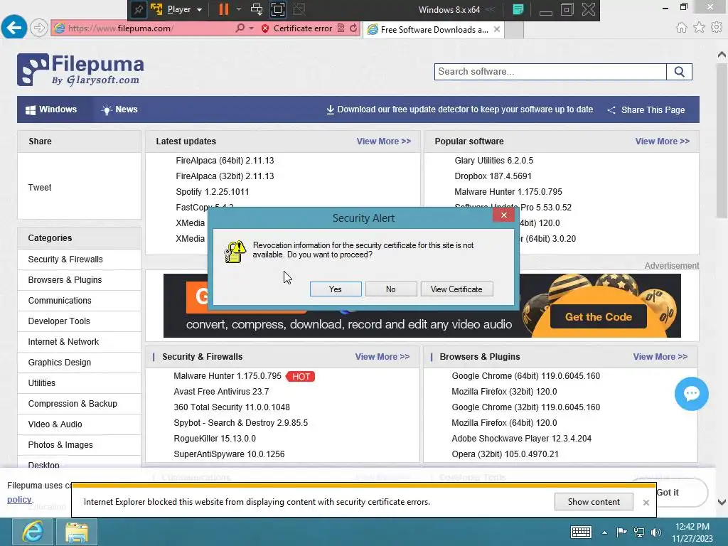
Task: Select the Free Software Downloads tab
Action: tap(433, 29)
